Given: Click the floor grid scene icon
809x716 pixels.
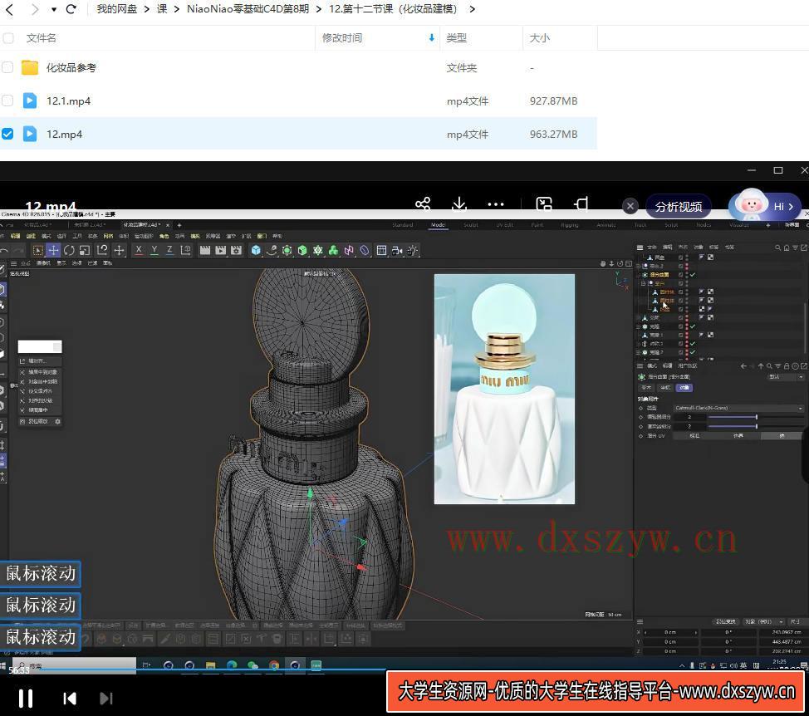Looking at the screenshot, I should coord(381,251).
